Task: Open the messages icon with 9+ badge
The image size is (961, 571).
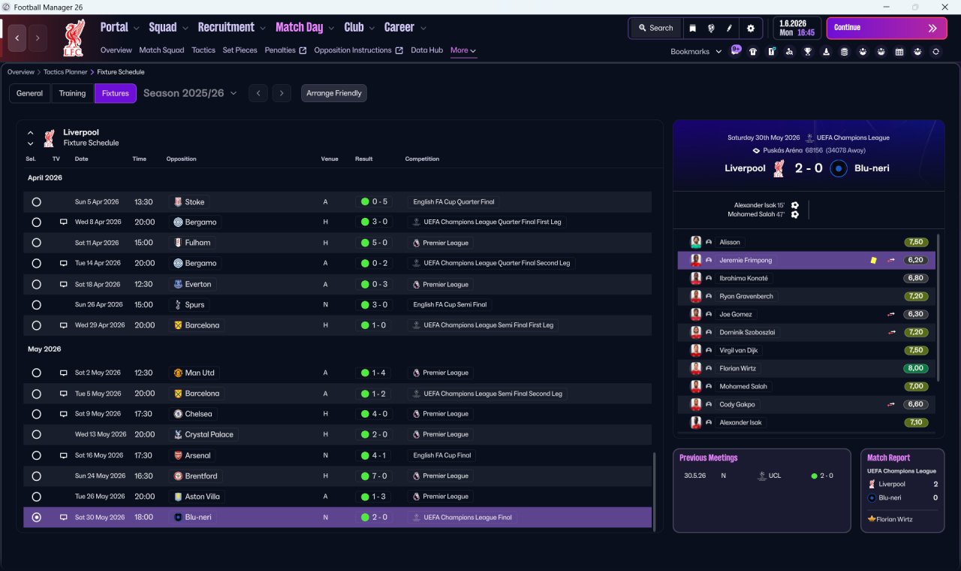Action: (735, 51)
